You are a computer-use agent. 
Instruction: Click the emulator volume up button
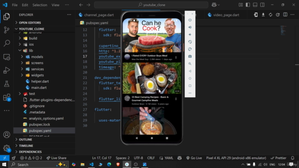[x=190, y=27]
